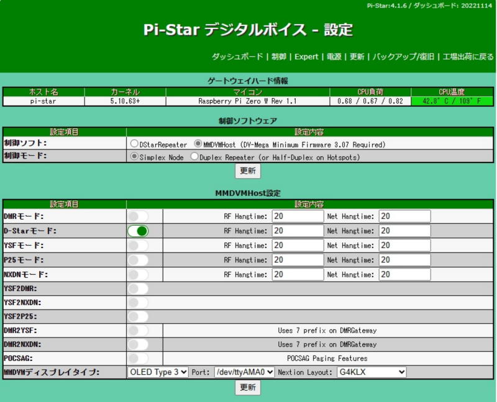Click the '制御ソフトウェア' section heading
The width and height of the screenshot is (497, 402).
[248, 121]
